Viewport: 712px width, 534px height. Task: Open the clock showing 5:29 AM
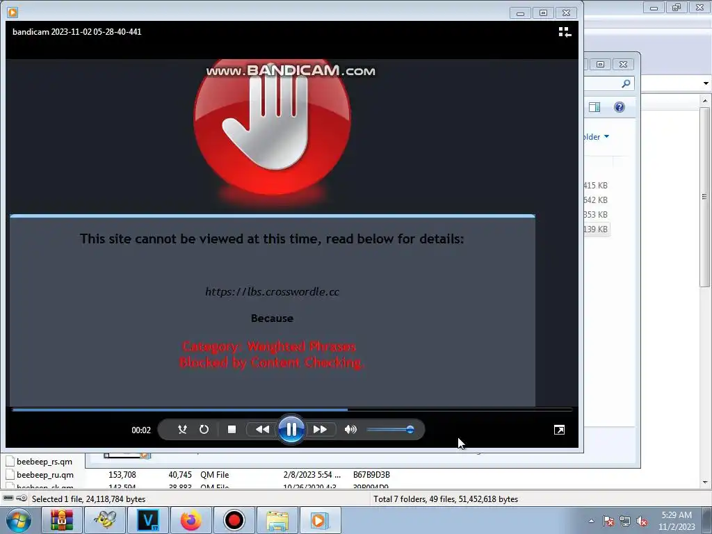point(677,521)
